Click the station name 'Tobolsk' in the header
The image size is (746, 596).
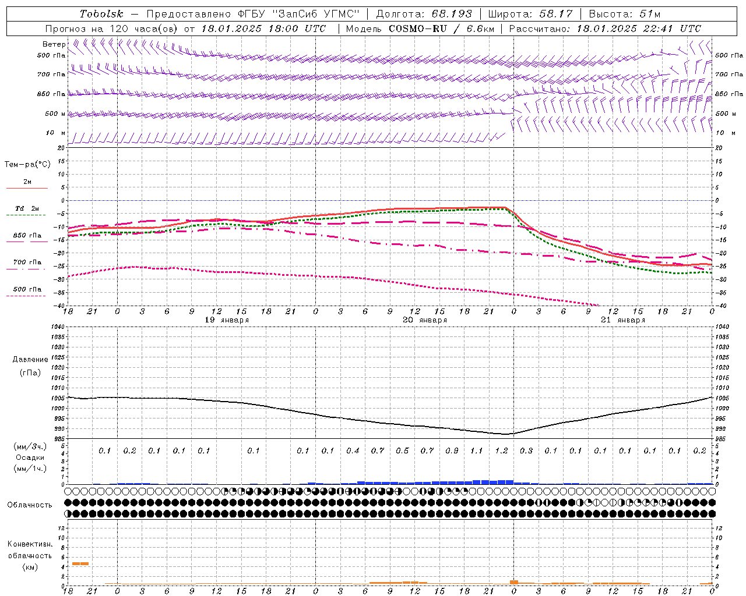[101, 14]
